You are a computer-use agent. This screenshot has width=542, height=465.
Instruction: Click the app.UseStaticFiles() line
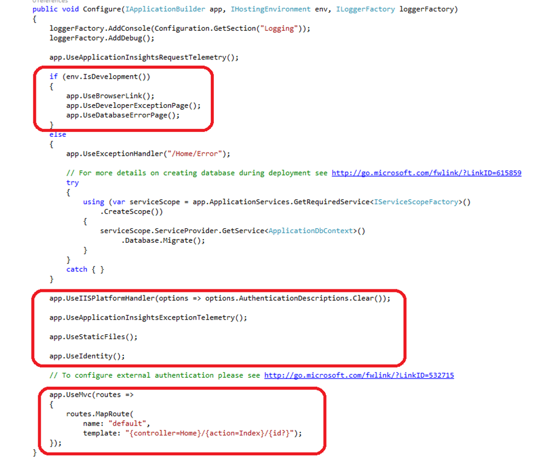(93, 337)
